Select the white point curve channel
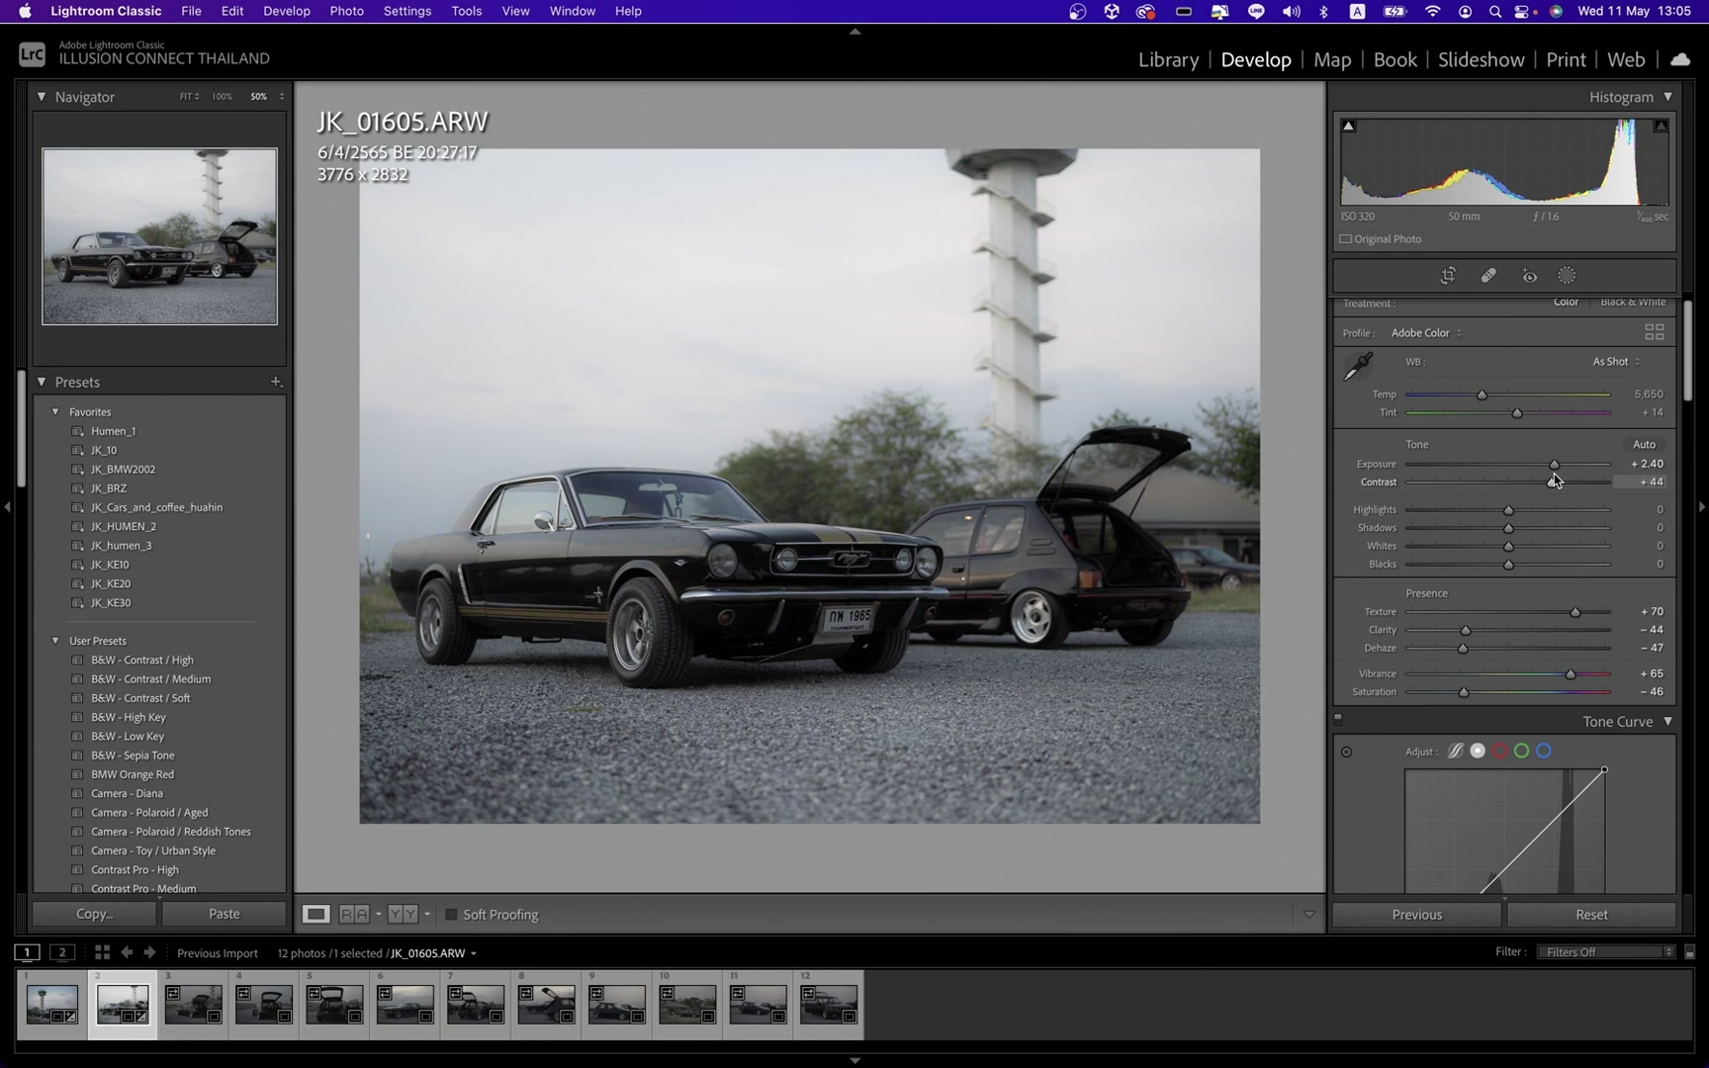Screen dimensions: 1709x1068 (x=1478, y=752)
